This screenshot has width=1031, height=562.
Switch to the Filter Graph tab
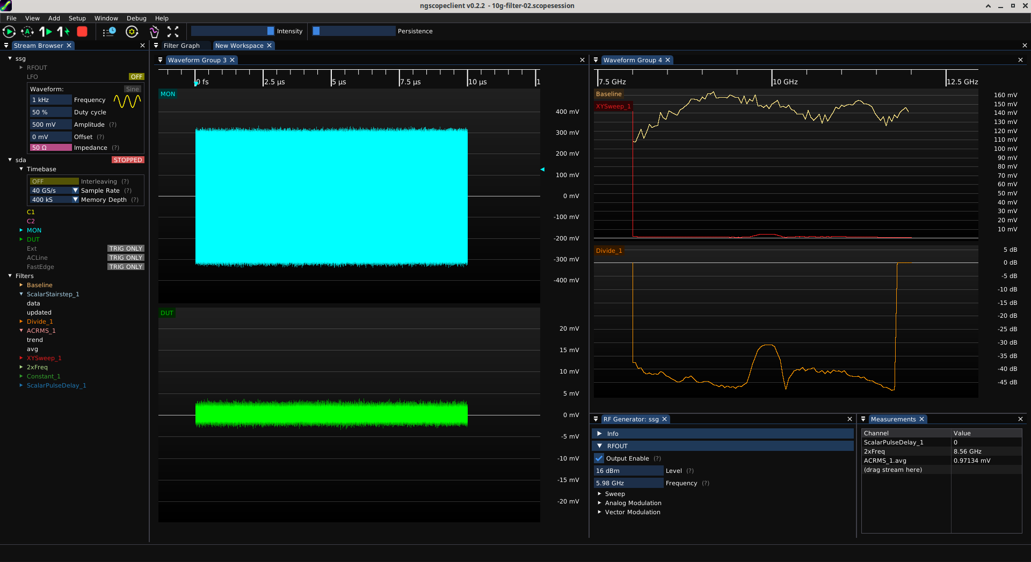(181, 46)
